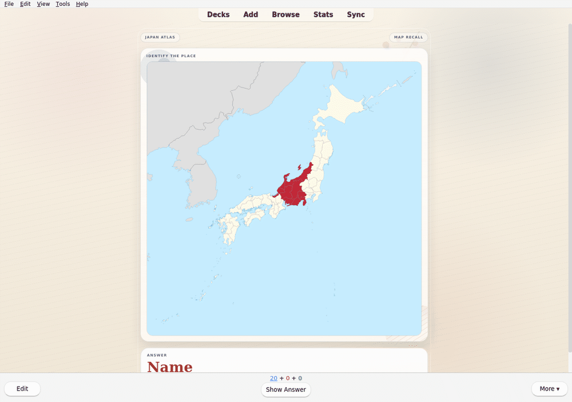The height and width of the screenshot is (402, 572).
Task: Open the Browse card browser
Action: coord(285,15)
